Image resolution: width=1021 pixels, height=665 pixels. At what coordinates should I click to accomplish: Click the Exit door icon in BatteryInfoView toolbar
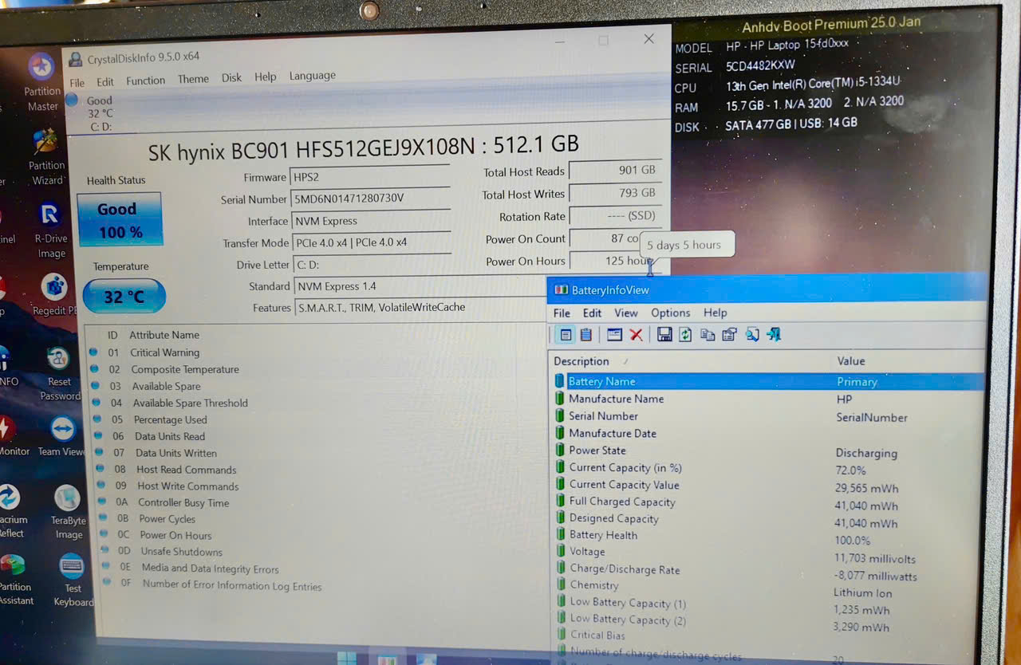click(x=774, y=335)
